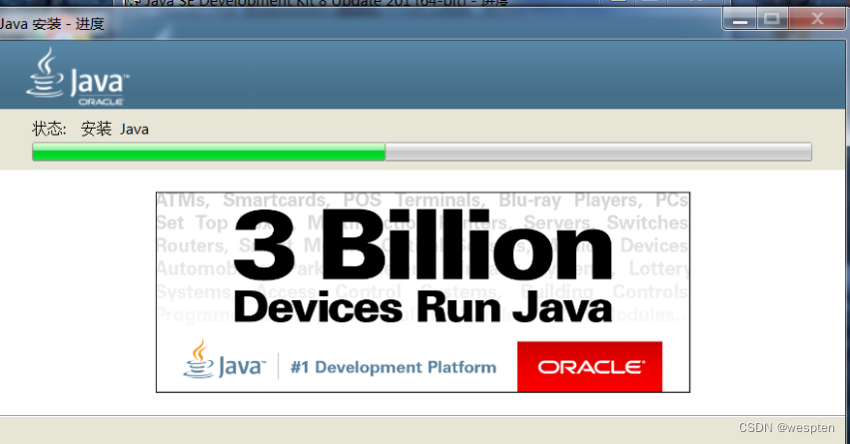Click the "#1 Development Platform" text
The image size is (850, 444).
(394, 367)
